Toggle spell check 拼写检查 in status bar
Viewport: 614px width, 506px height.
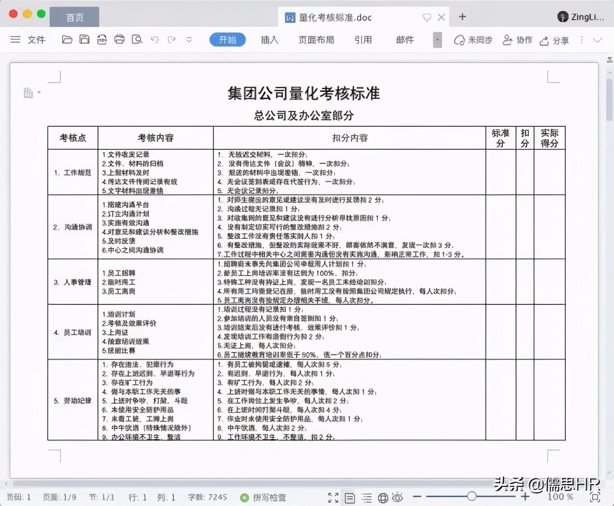[x=263, y=498]
